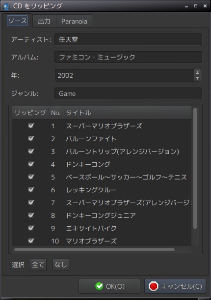Screen dimensions: 211x300
Task: Deselect all tracks with the なし button
Action: [x=60, y=265]
